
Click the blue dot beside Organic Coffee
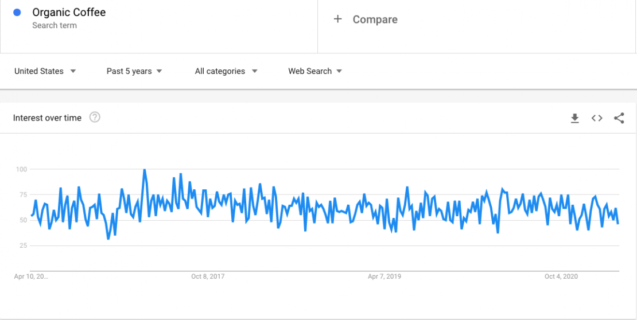point(17,13)
